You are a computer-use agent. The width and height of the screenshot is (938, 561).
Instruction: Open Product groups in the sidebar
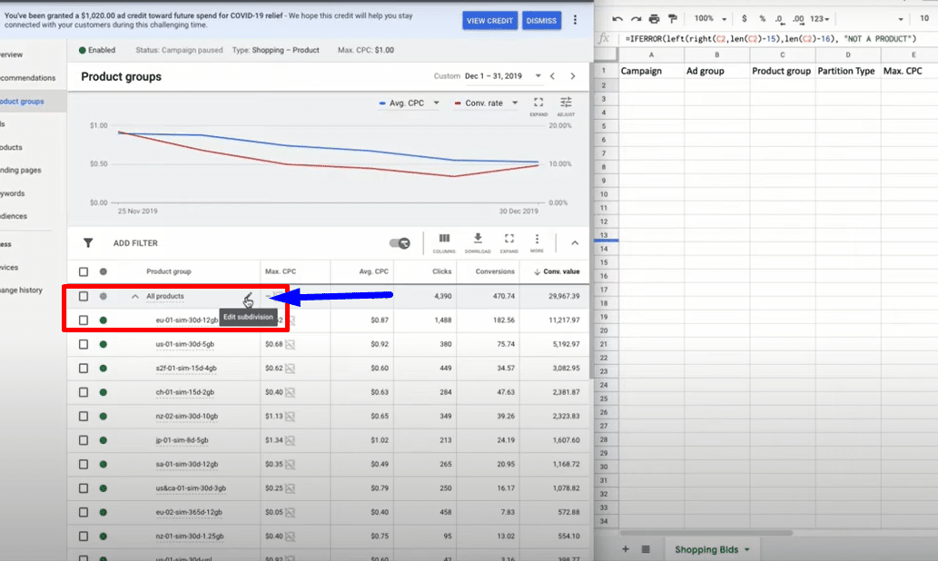pos(23,101)
